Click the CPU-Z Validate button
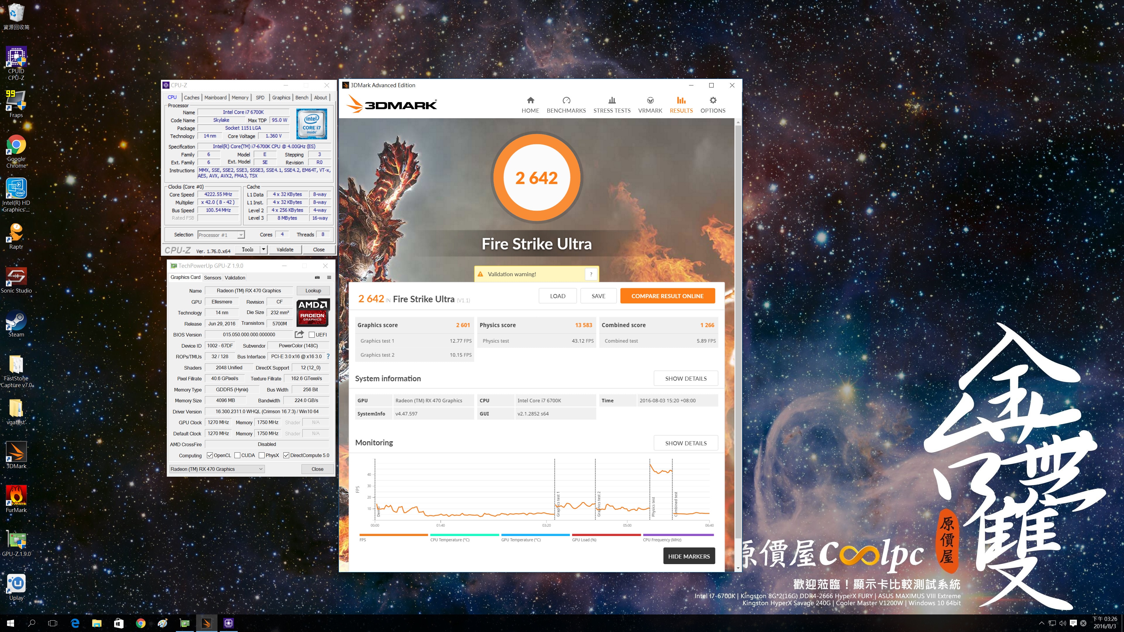This screenshot has height=632, width=1124. [x=285, y=250]
